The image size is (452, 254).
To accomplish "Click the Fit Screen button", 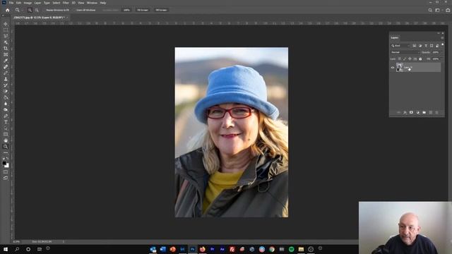I will [143, 10].
